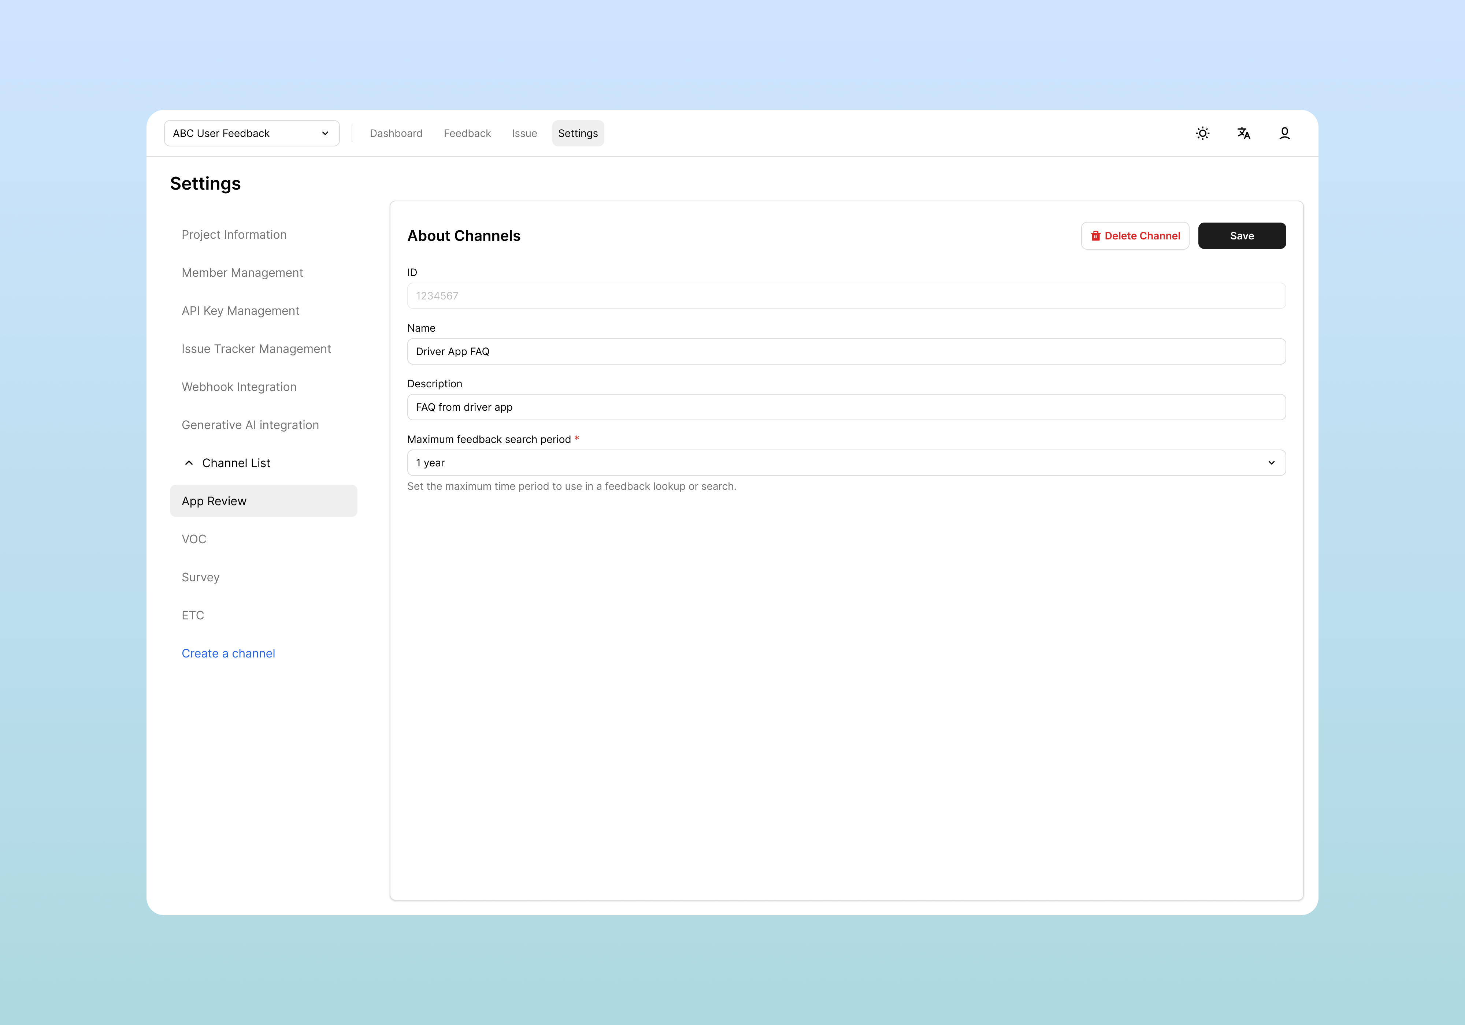Open the ABC User Feedback project dropdown

coord(251,133)
